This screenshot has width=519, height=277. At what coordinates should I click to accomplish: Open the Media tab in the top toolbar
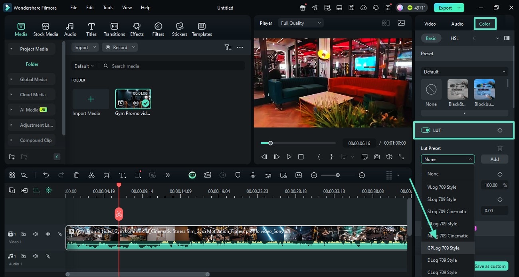(21, 29)
